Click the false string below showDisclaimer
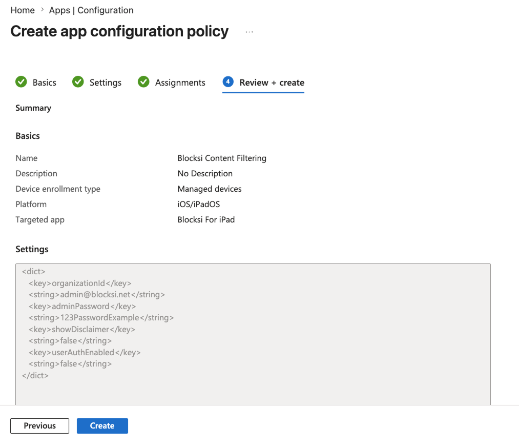The image size is (519, 448). coord(70,341)
